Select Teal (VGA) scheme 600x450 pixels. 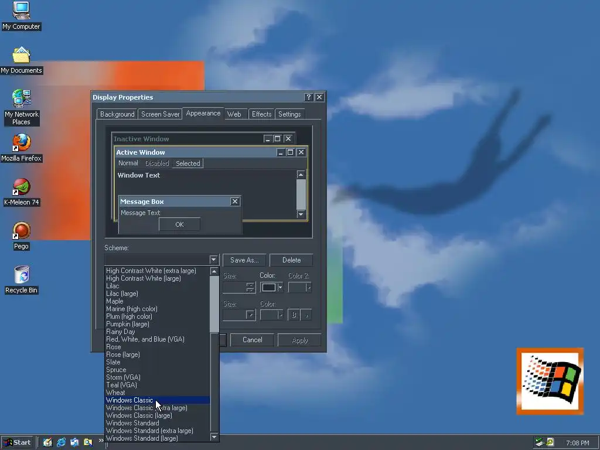[x=157, y=385]
